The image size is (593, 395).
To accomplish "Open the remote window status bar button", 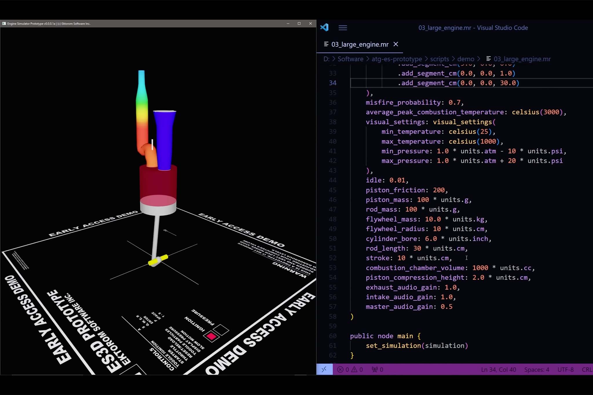I will 324,369.
